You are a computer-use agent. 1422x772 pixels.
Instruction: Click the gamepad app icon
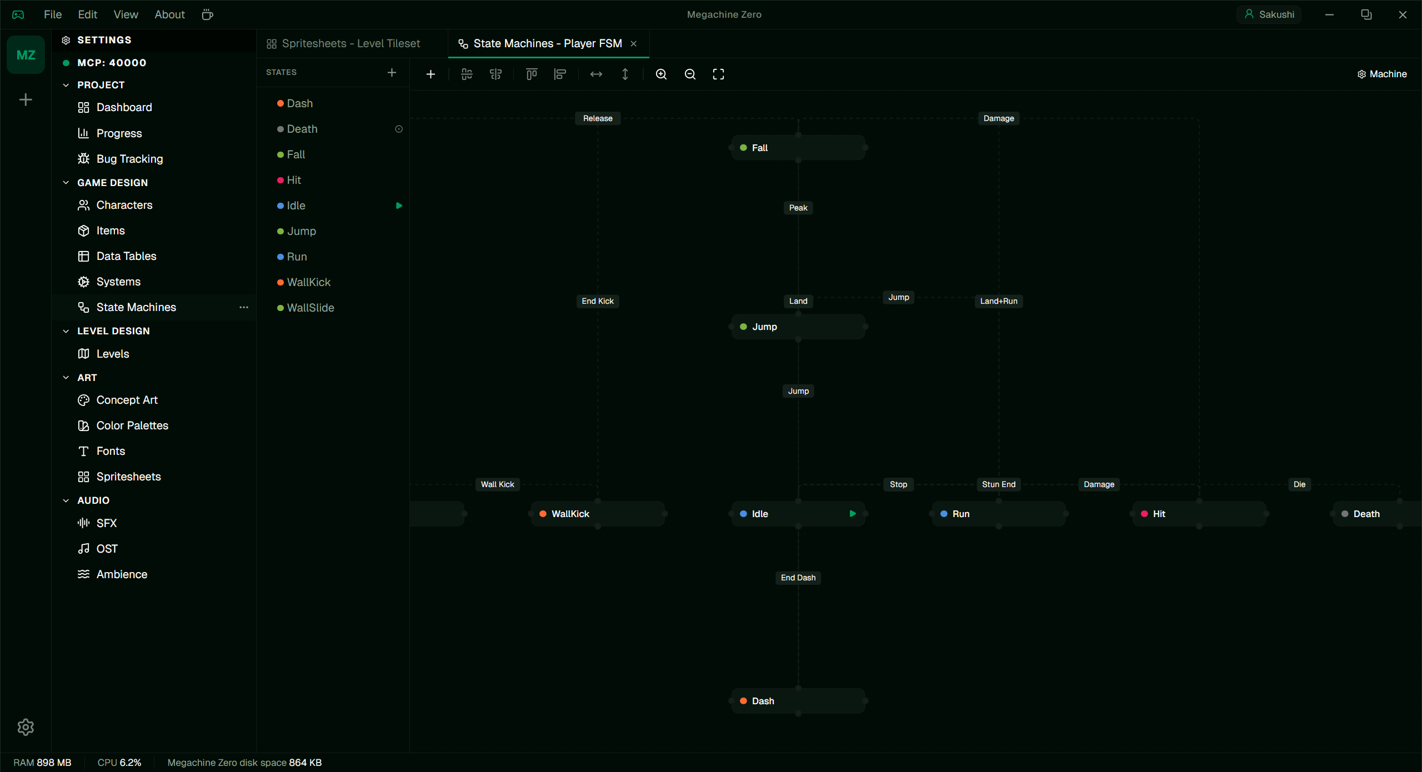[x=18, y=14]
